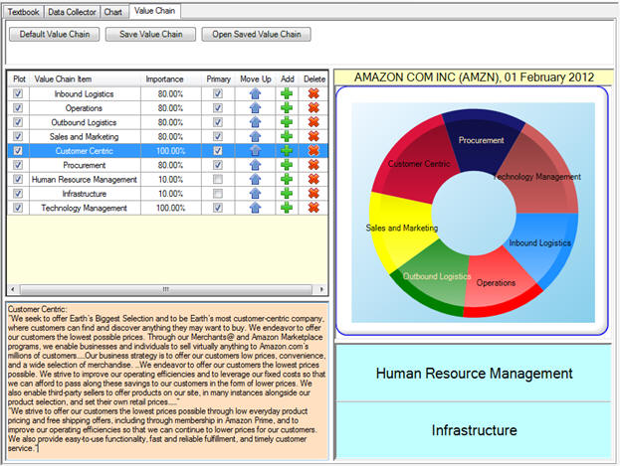Click Open Saved Value Chain button
620x466 pixels.
[256, 35]
